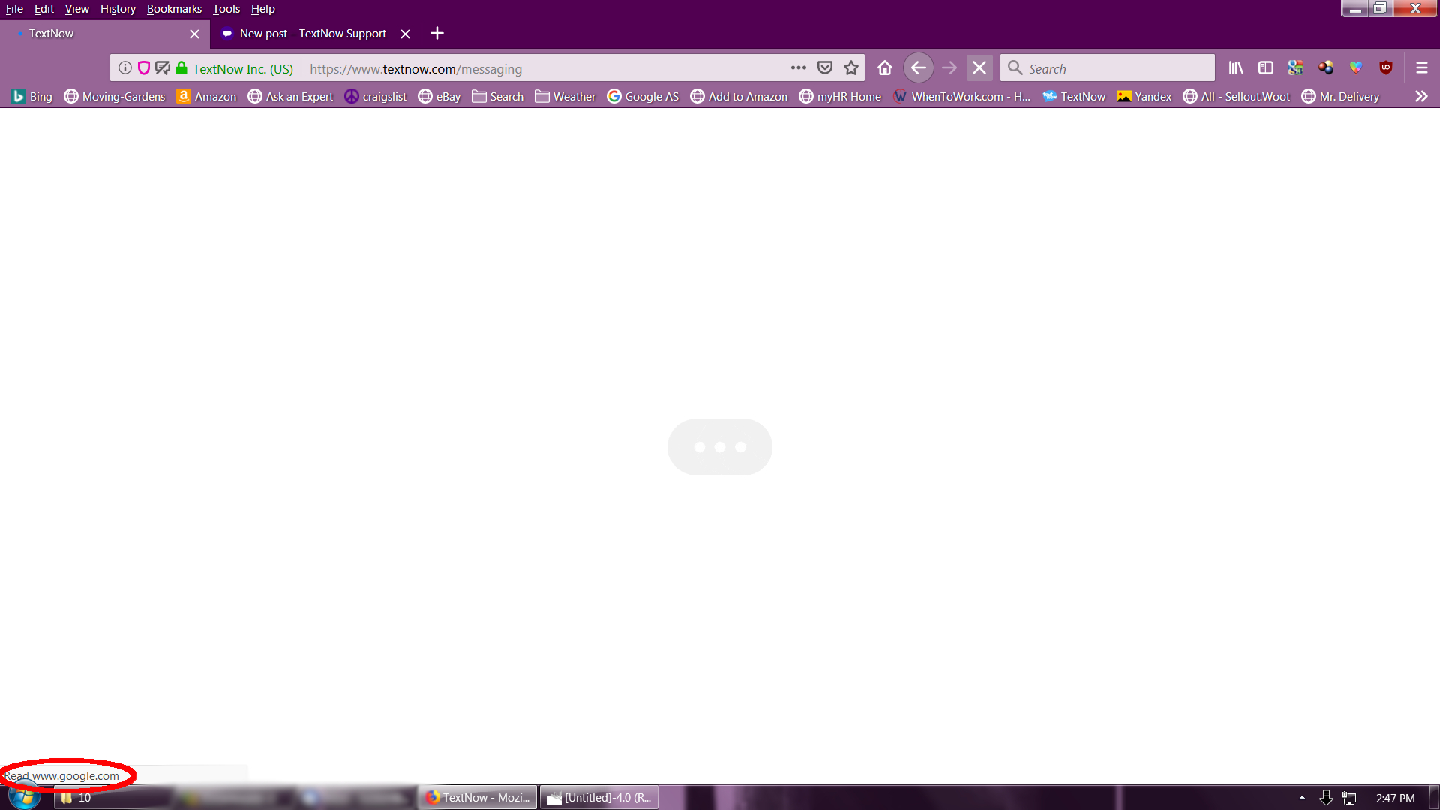Go back to the previous page
1440x810 pixels.
pyautogui.click(x=918, y=68)
